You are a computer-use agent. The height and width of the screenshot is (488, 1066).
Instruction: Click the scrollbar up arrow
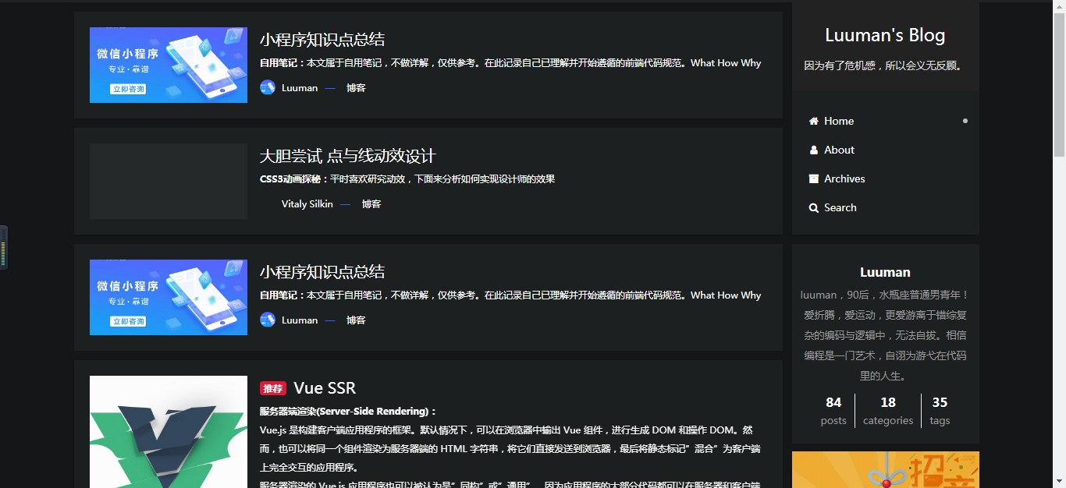pos(1059,5)
